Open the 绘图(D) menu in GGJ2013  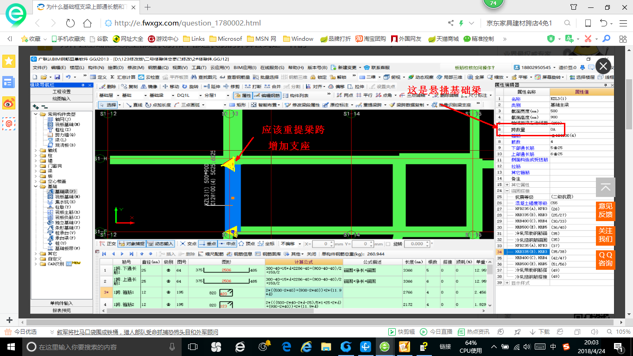click(115, 68)
